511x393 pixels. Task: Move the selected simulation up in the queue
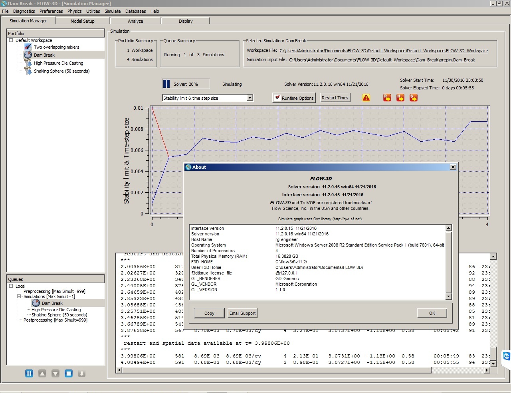point(42,373)
